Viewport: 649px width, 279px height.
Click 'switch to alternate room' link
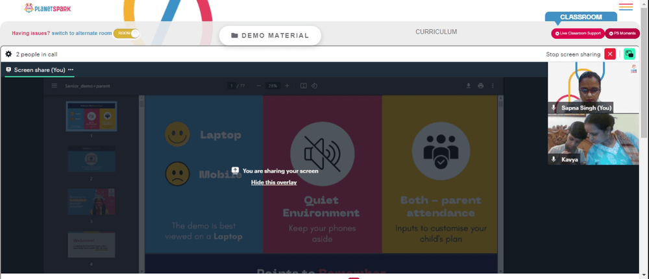(82, 33)
